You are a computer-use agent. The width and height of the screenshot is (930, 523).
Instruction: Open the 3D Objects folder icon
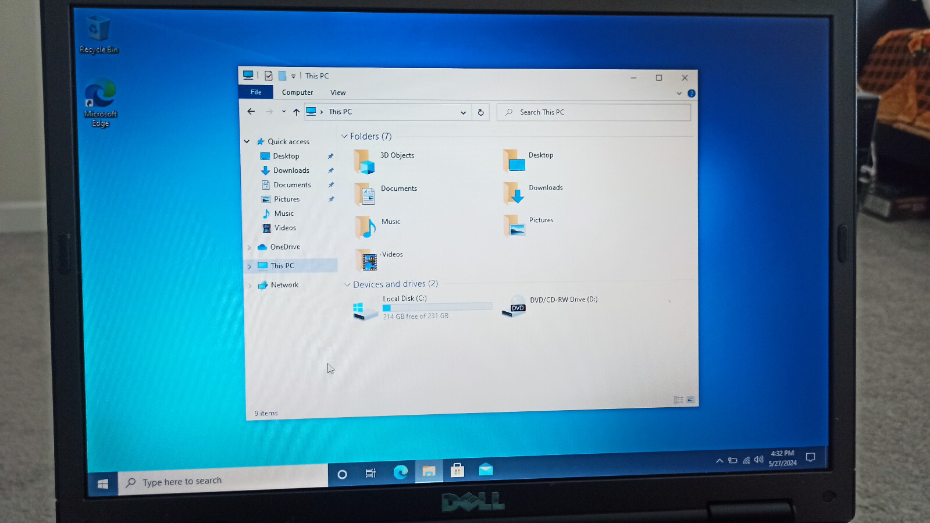[x=365, y=161]
